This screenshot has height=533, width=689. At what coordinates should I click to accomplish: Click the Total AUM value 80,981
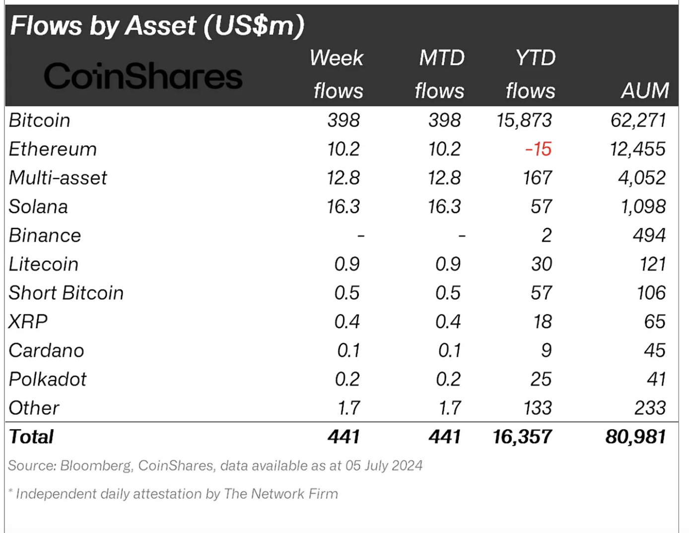635,437
